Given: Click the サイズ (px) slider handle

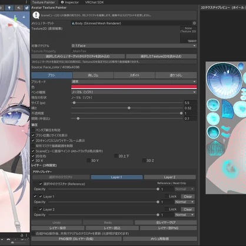Looking at the screenshot, I should tap(74, 102).
